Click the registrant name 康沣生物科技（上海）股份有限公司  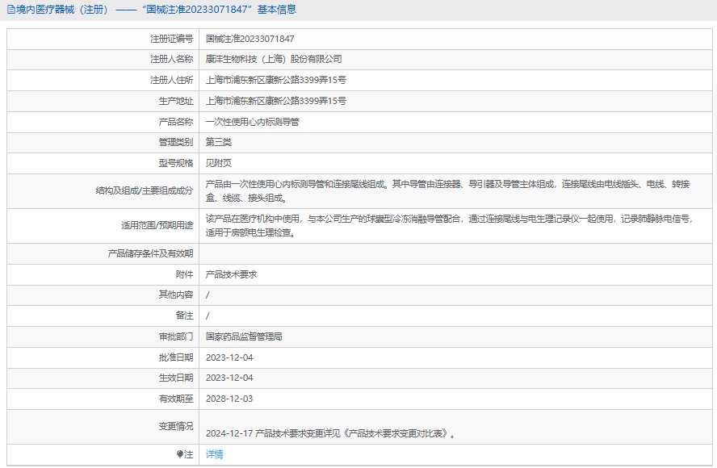tap(274, 59)
